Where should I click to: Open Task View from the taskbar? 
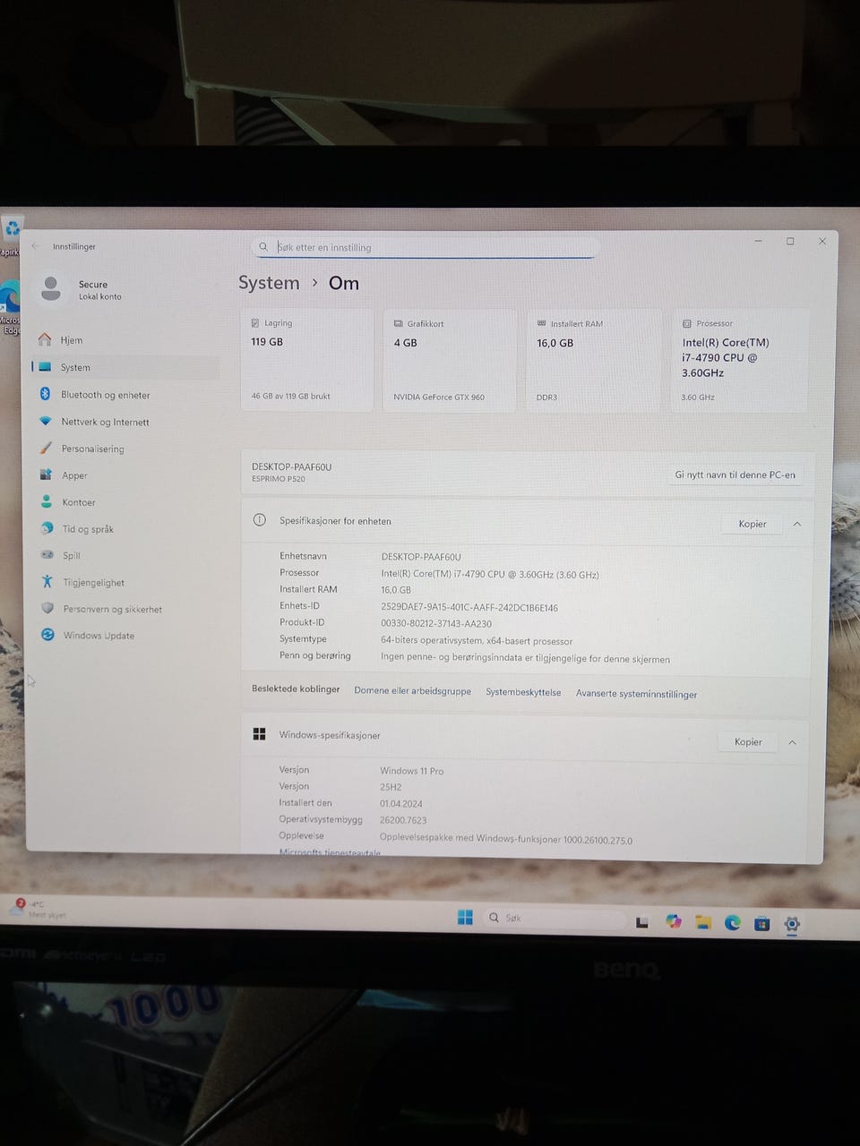pos(642,921)
